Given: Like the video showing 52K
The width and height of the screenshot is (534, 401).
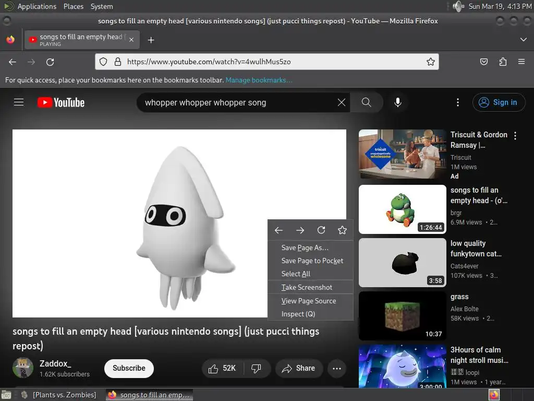Looking at the screenshot, I should 222,368.
